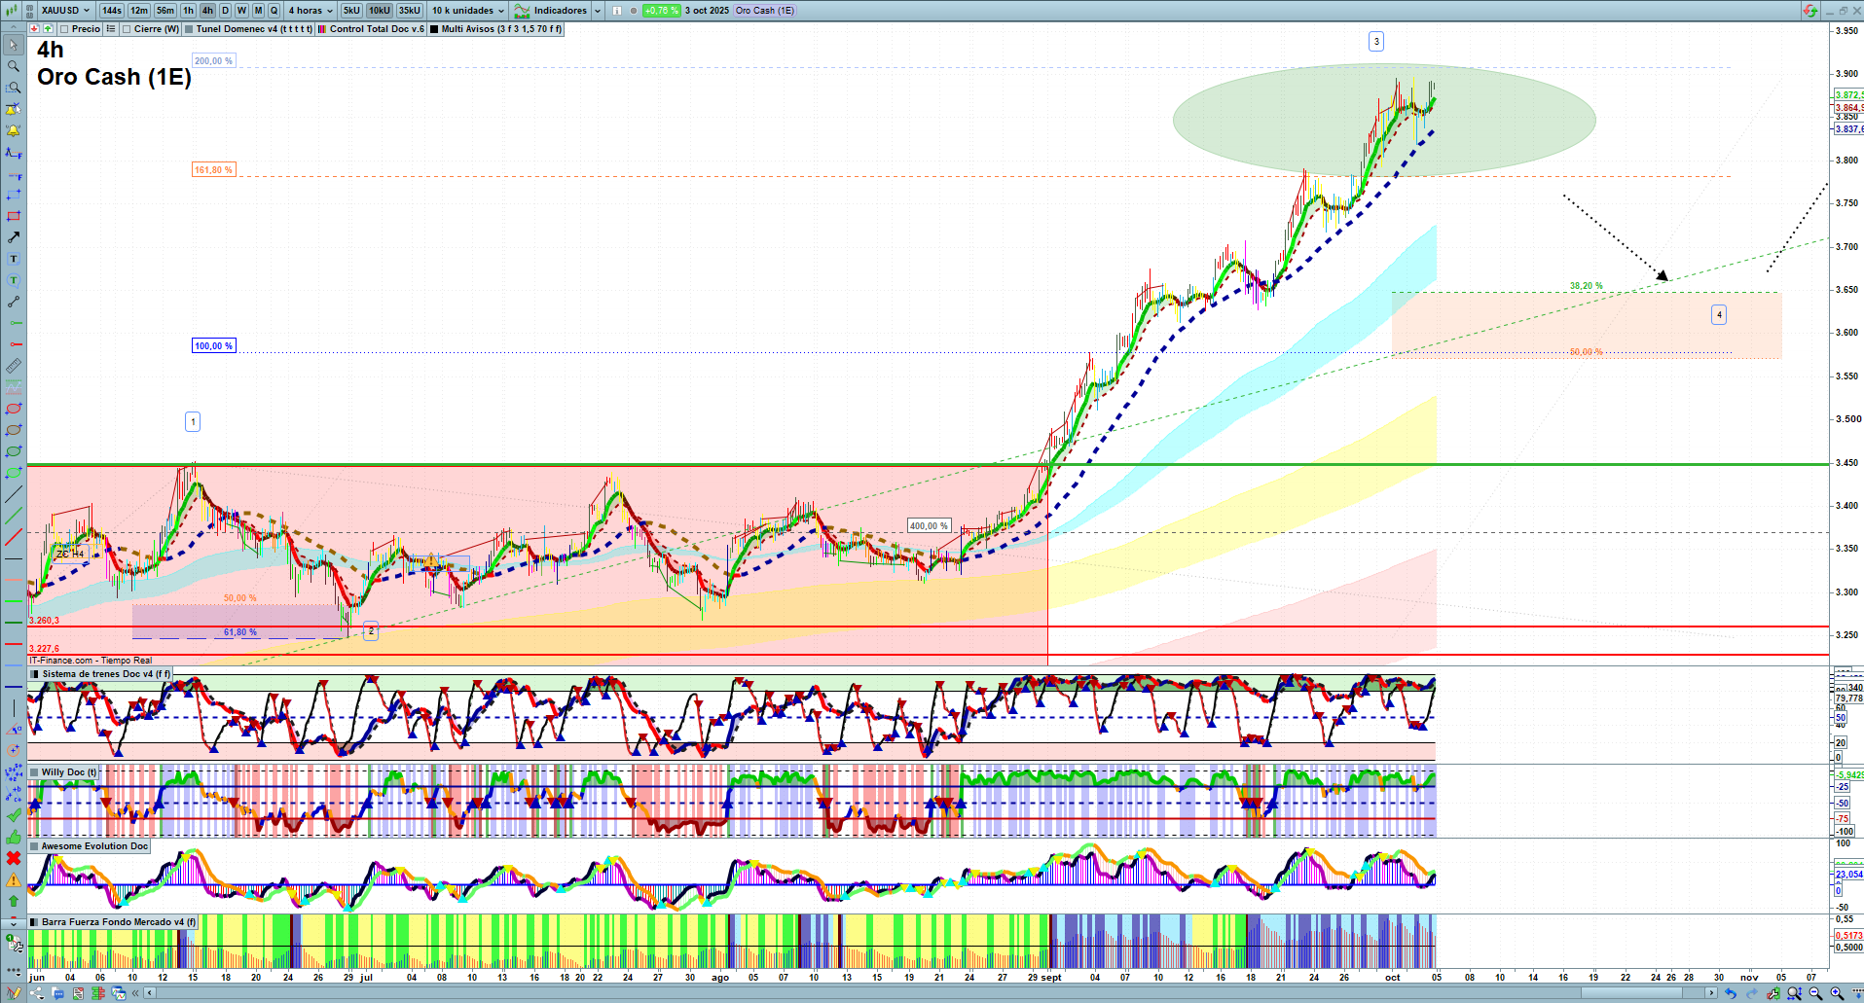Open the XAUUSD symbol dropdown

[65, 11]
